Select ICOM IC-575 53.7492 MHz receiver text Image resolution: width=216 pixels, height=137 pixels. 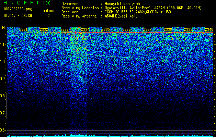[x=138, y=12]
